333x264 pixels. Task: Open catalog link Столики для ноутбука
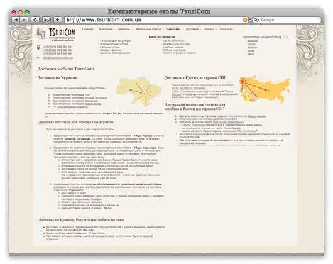116,41
